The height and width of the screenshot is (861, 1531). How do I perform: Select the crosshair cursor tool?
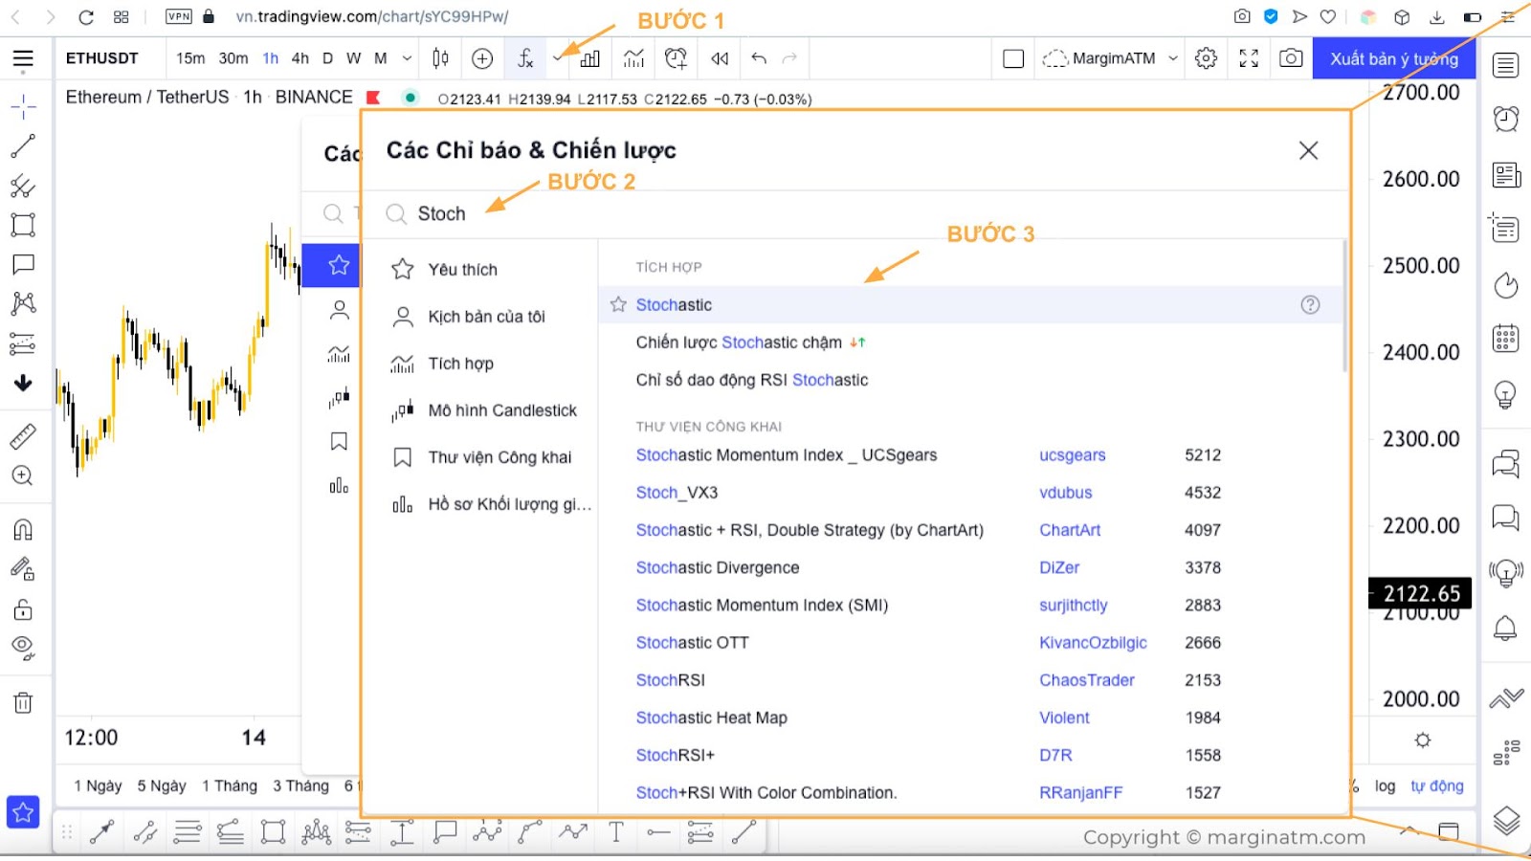[x=23, y=106]
